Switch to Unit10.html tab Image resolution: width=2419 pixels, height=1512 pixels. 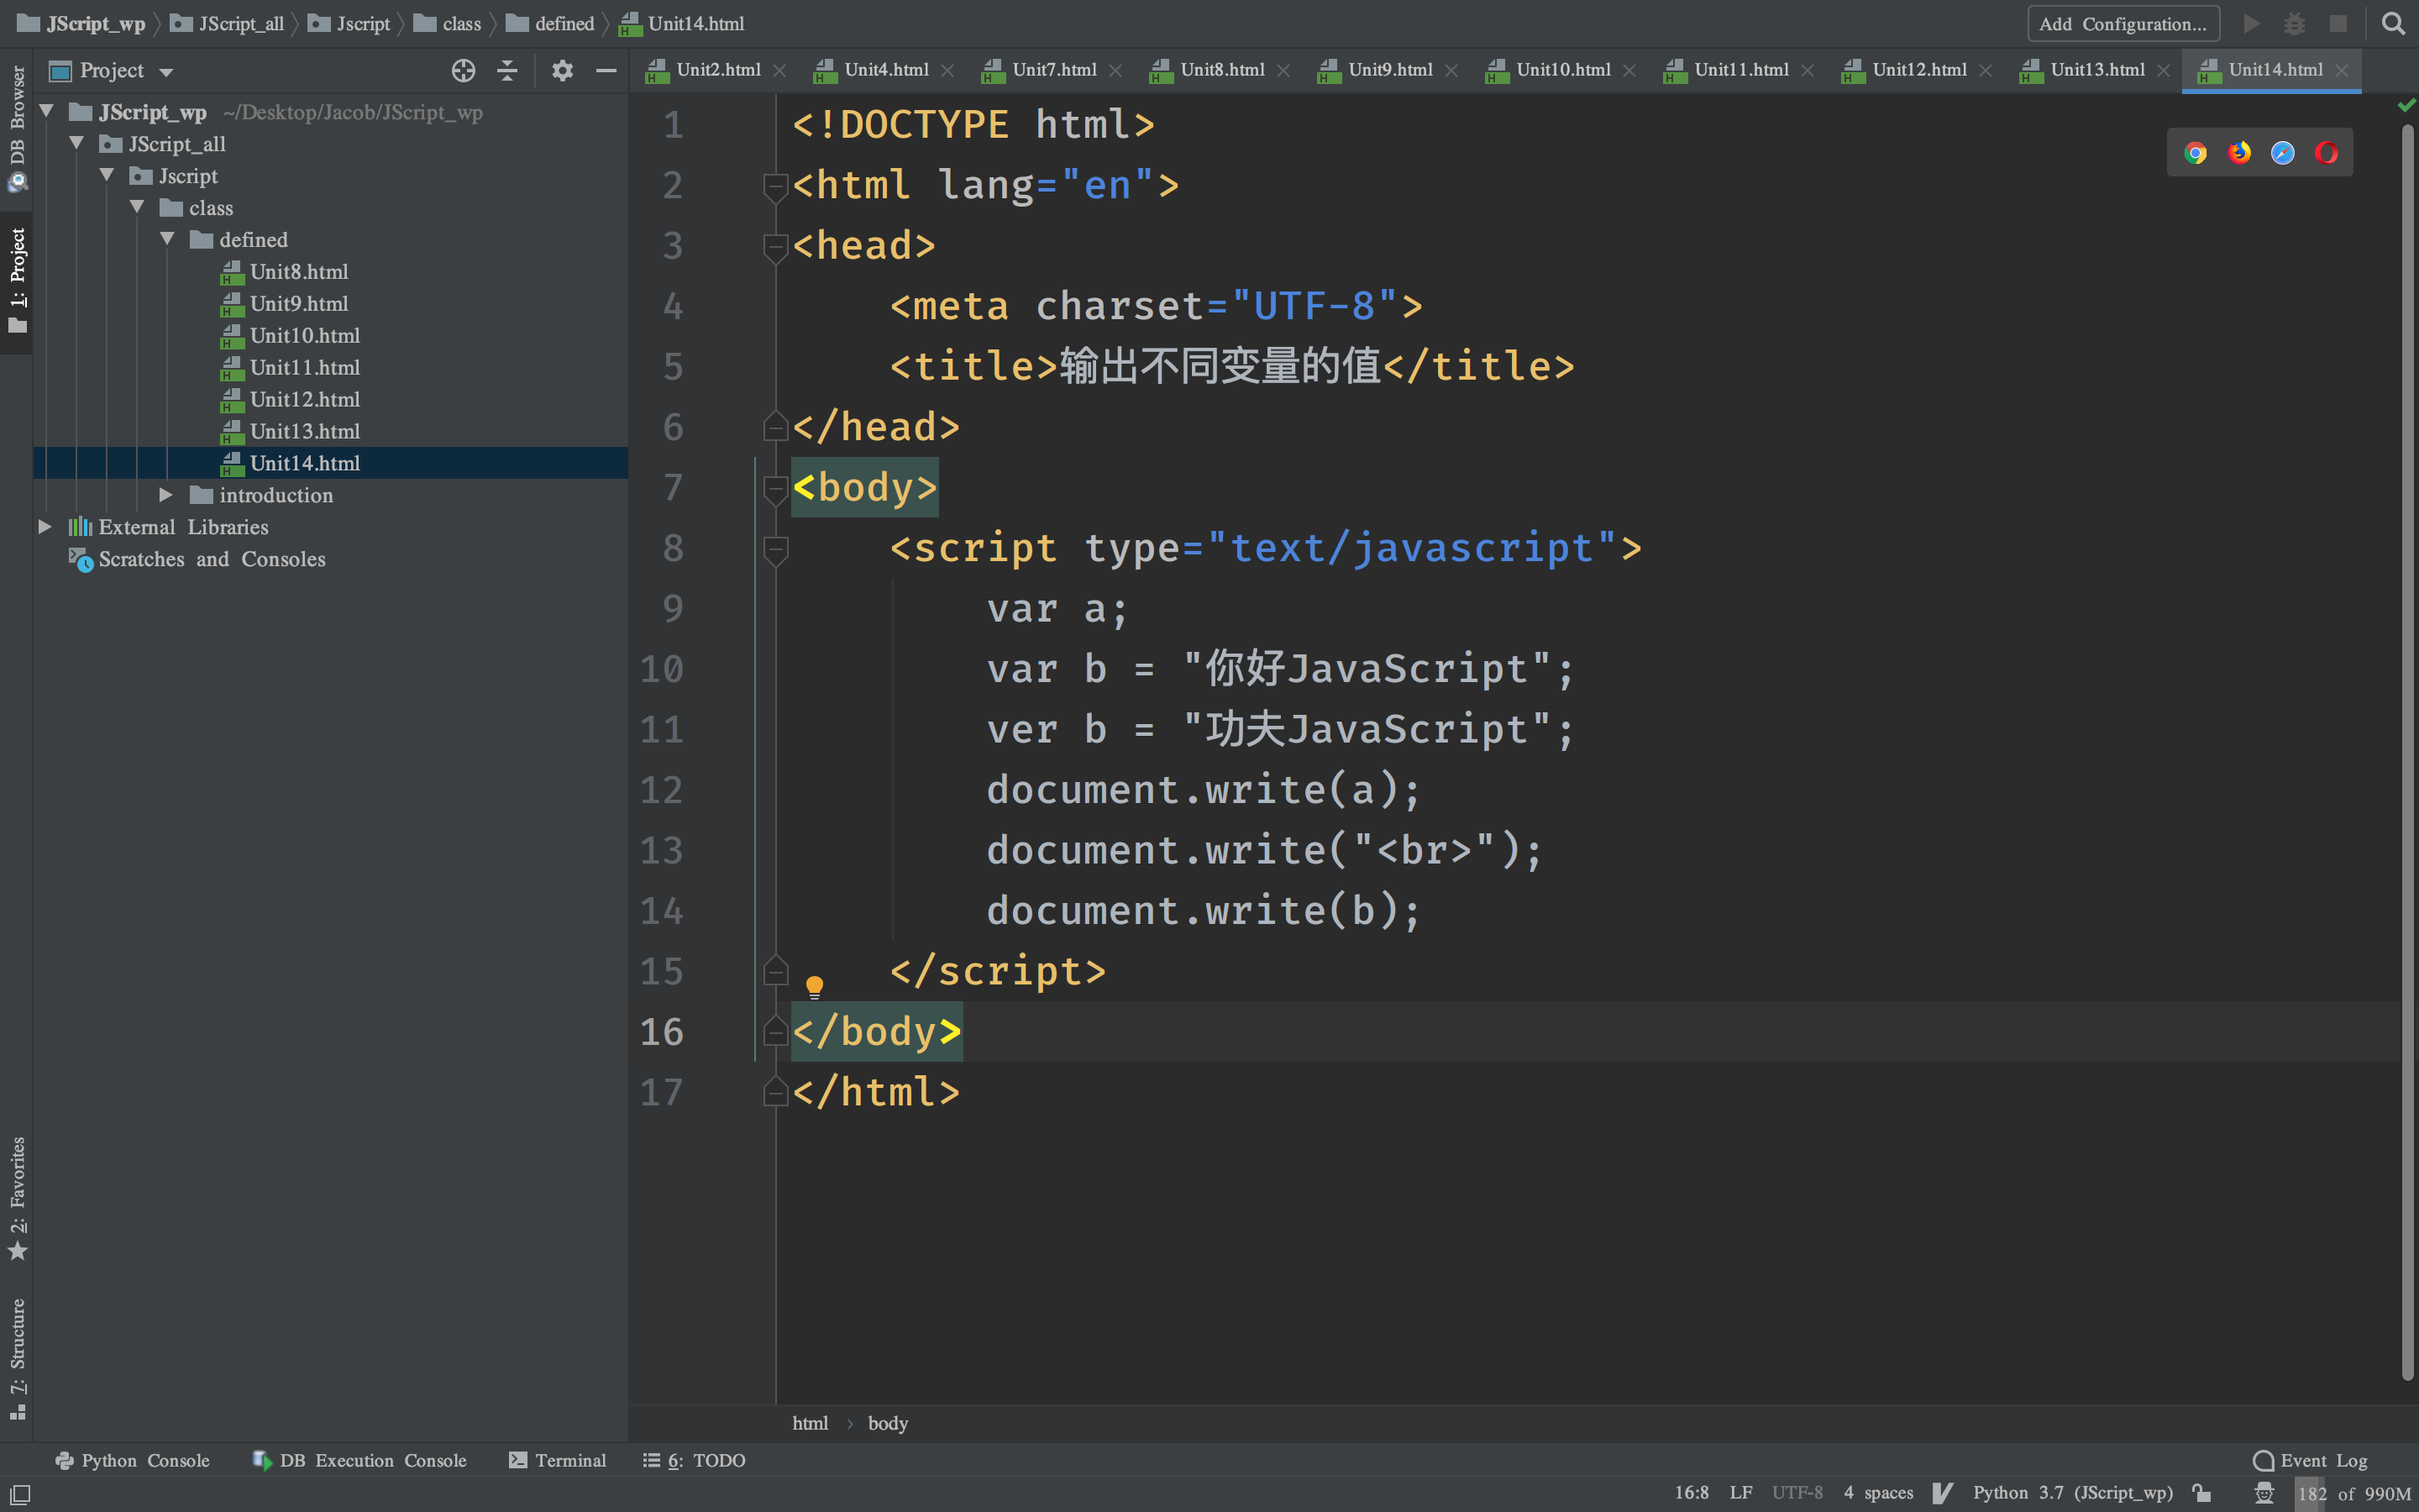click(x=1562, y=70)
